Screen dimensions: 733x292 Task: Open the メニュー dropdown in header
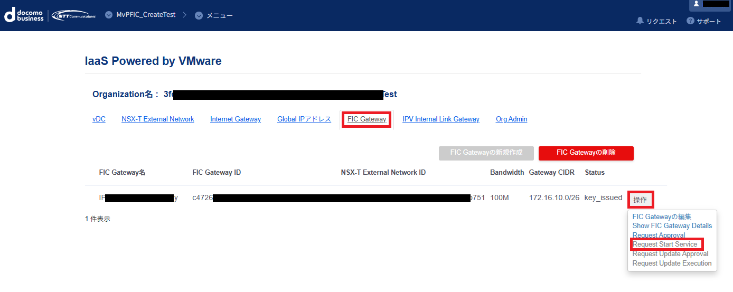(x=199, y=15)
